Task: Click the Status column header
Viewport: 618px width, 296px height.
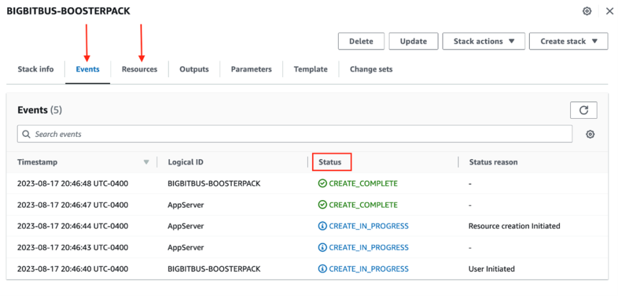Action: pyautogui.click(x=330, y=162)
